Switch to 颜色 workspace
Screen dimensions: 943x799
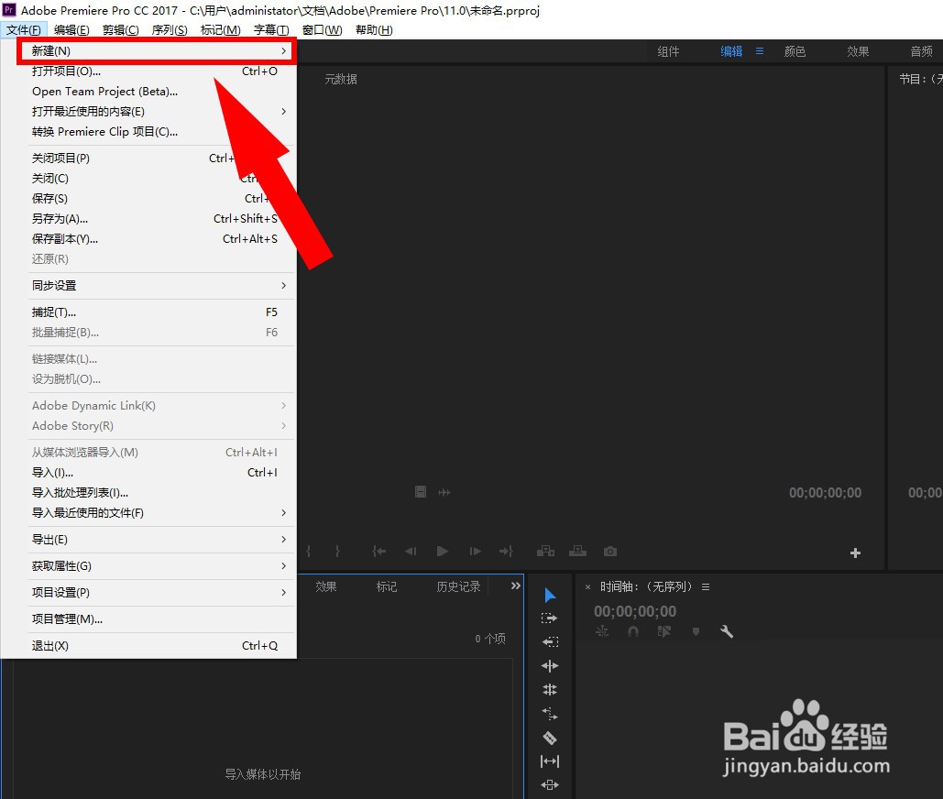tap(795, 51)
